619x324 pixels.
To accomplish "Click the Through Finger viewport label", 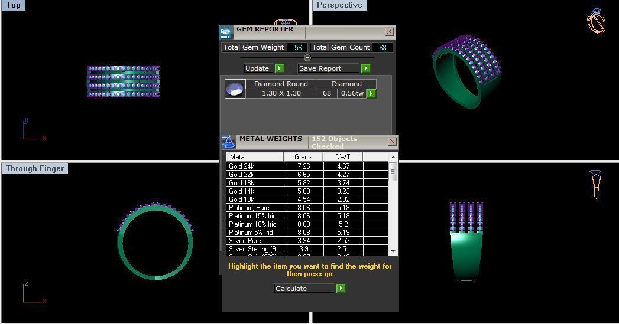I will (x=35, y=168).
